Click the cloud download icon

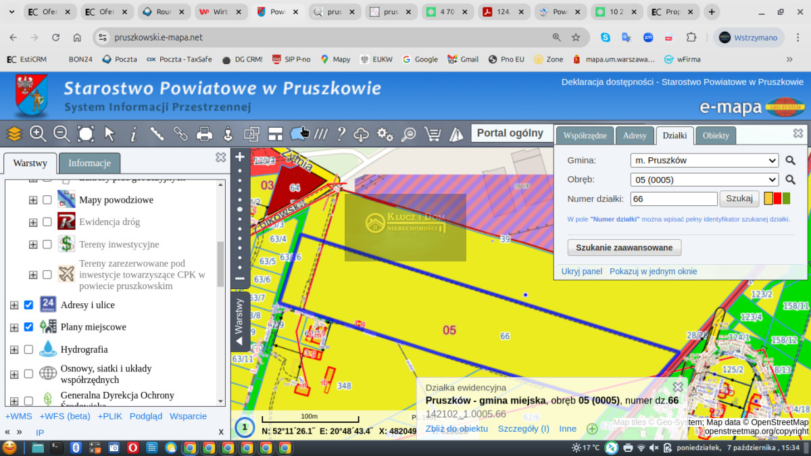point(362,134)
